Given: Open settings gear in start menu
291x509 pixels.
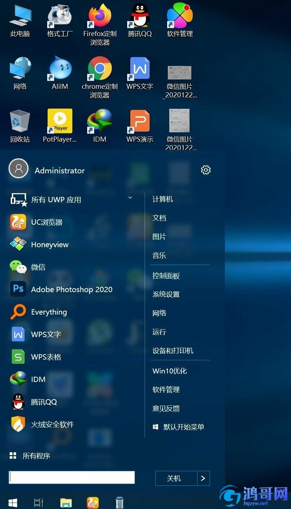Looking at the screenshot, I should (206, 170).
